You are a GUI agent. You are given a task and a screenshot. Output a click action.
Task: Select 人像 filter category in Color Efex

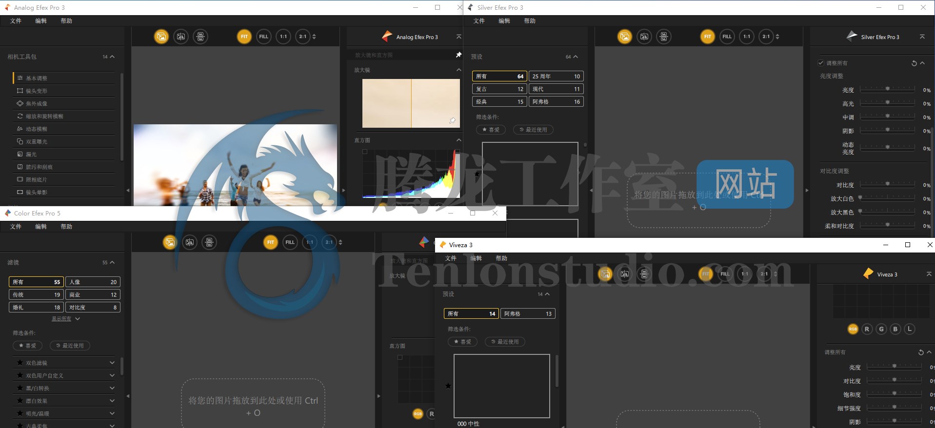pos(93,282)
